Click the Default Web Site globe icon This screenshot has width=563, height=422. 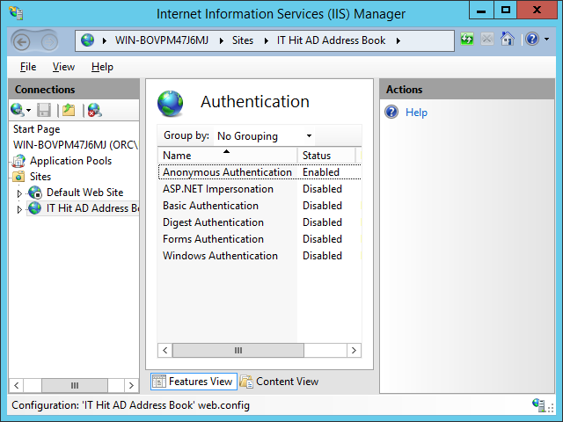point(35,193)
